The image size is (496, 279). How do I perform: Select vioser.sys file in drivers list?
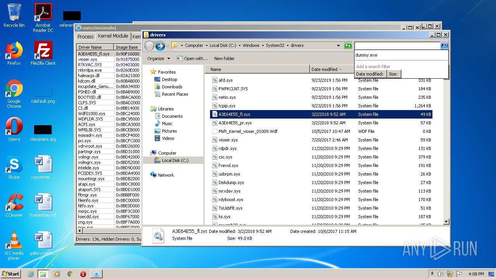321,140
